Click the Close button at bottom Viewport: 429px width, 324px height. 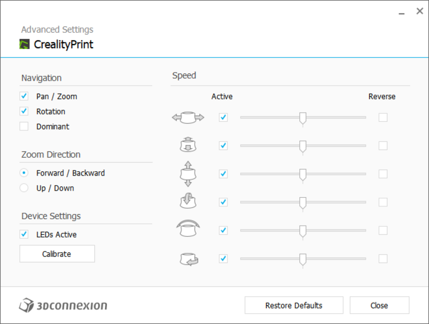click(x=379, y=305)
